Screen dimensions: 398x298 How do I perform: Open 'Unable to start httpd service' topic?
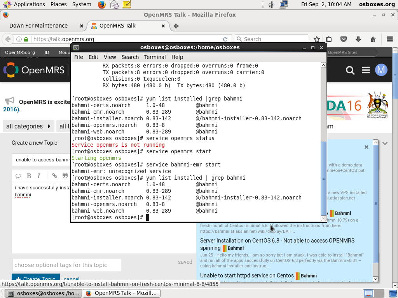point(247,275)
